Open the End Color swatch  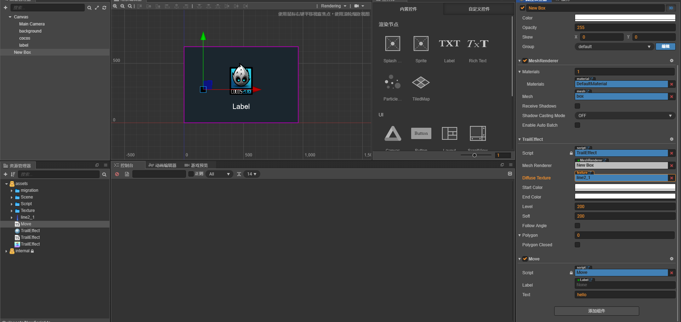point(625,197)
